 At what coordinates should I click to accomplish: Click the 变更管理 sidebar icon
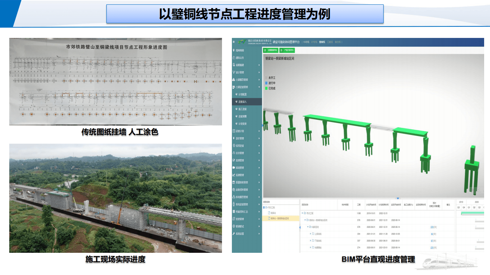click(x=234, y=219)
